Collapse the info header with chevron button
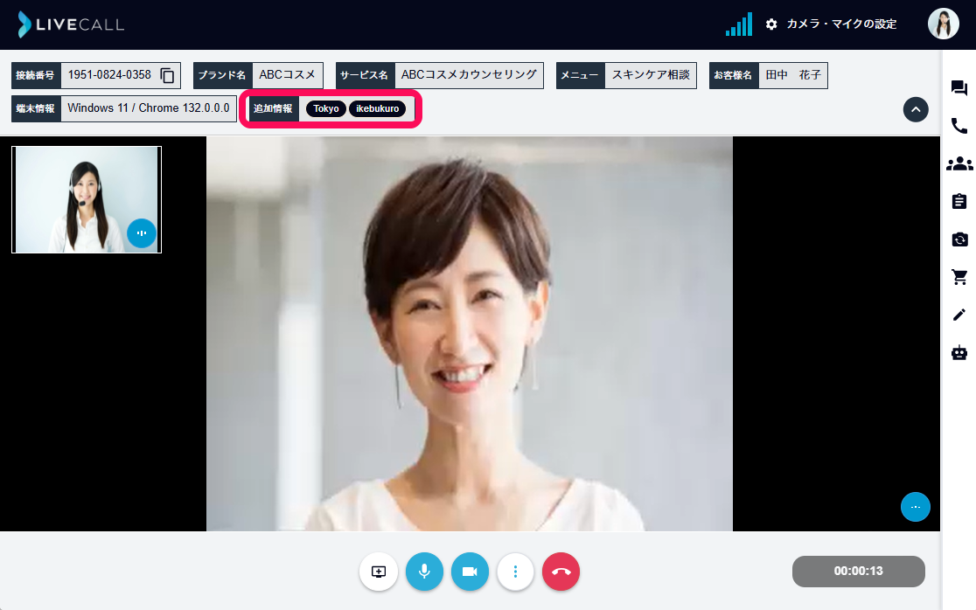Image resolution: width=976 pixels, height=610 pixels. click(x=916, y=109)
